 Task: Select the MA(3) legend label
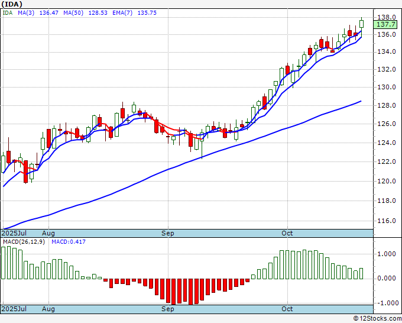(x=26, y=13)
